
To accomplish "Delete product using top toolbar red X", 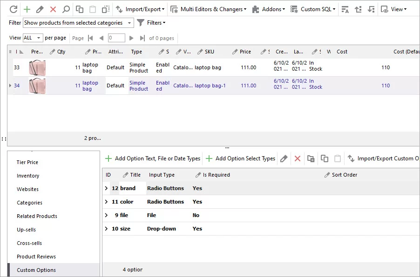I will pos(53,9).
